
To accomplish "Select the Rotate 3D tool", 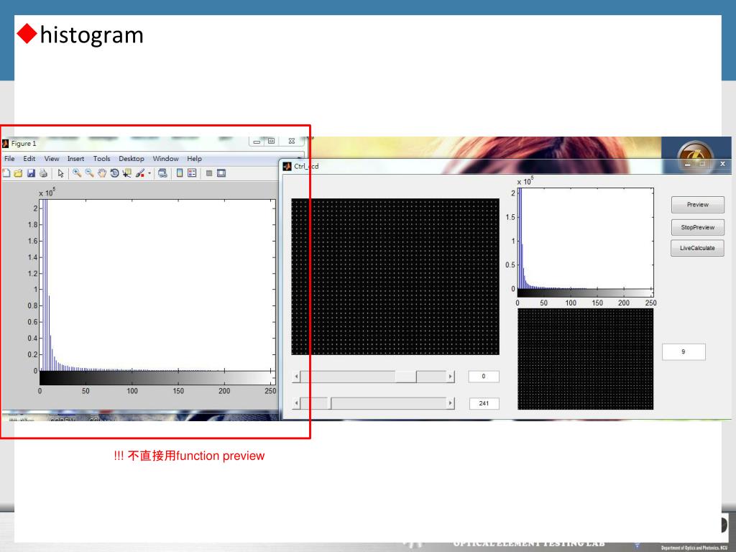I will point(114,173).
